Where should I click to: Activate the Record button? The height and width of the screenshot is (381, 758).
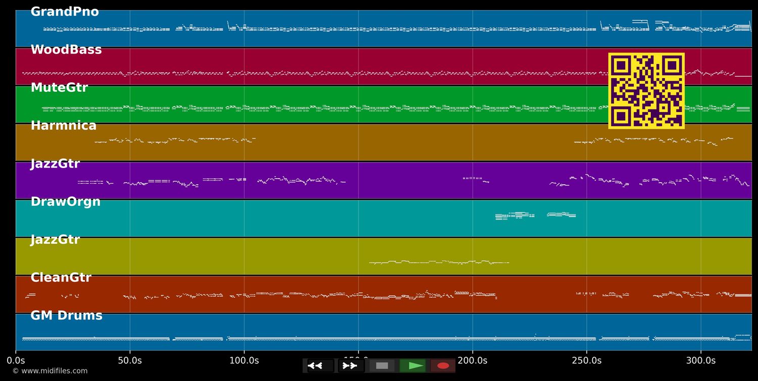[443, 365]
